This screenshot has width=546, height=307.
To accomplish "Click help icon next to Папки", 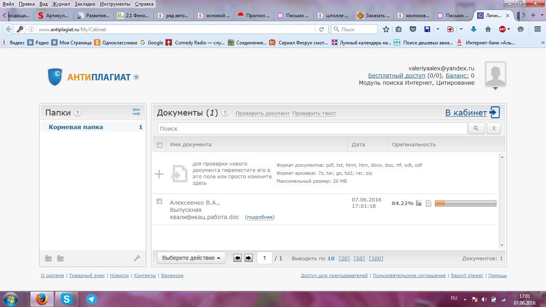I will click(78, 113).
